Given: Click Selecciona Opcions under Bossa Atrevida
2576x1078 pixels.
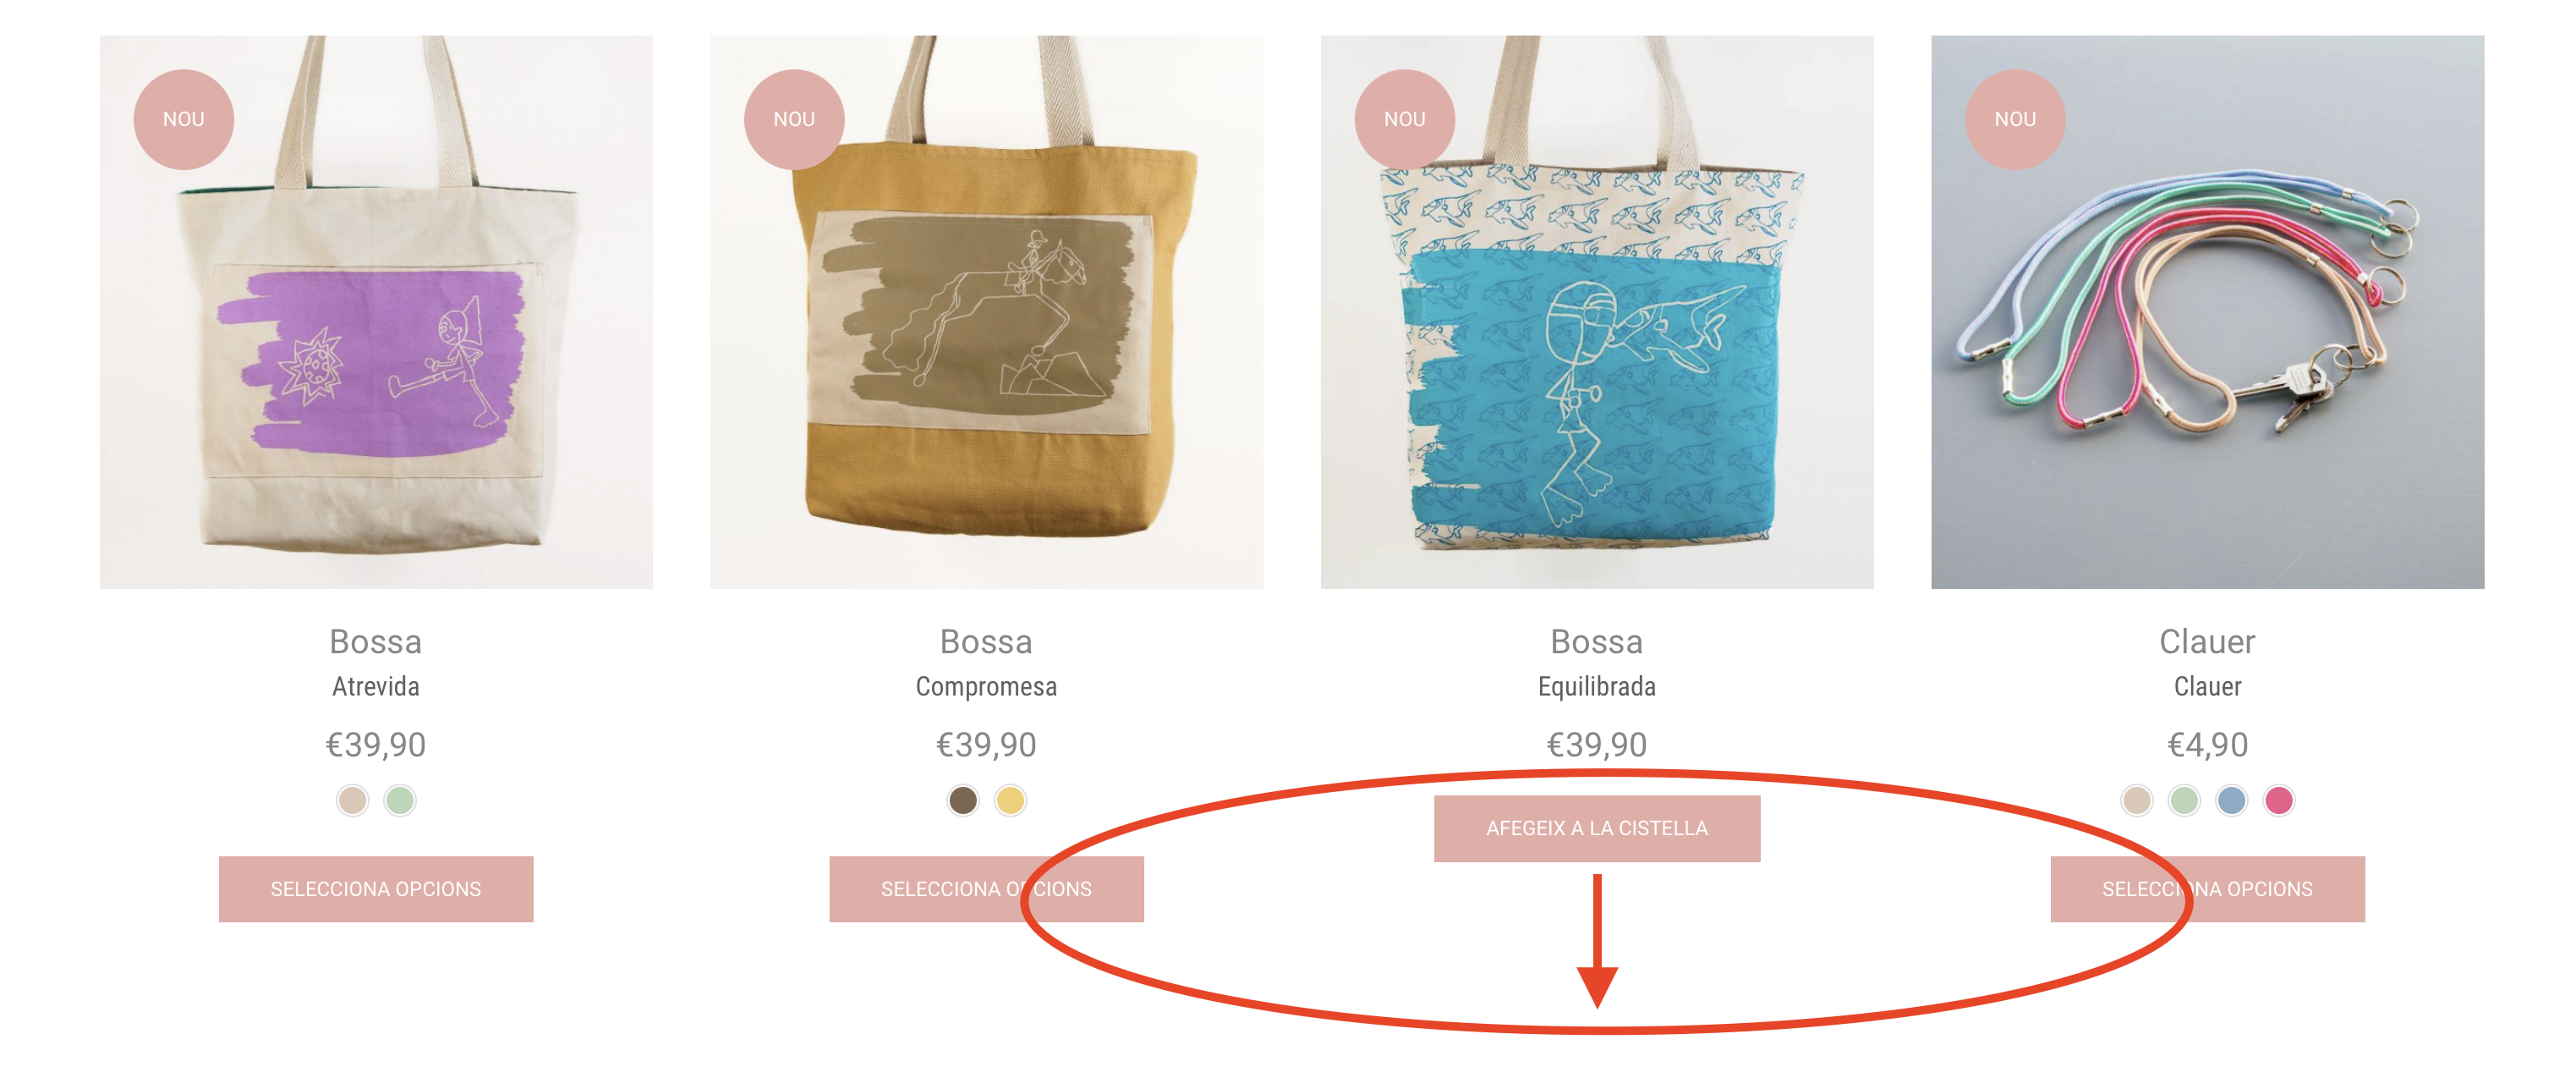Looking at the screenshot, I should tap(376, 888).
